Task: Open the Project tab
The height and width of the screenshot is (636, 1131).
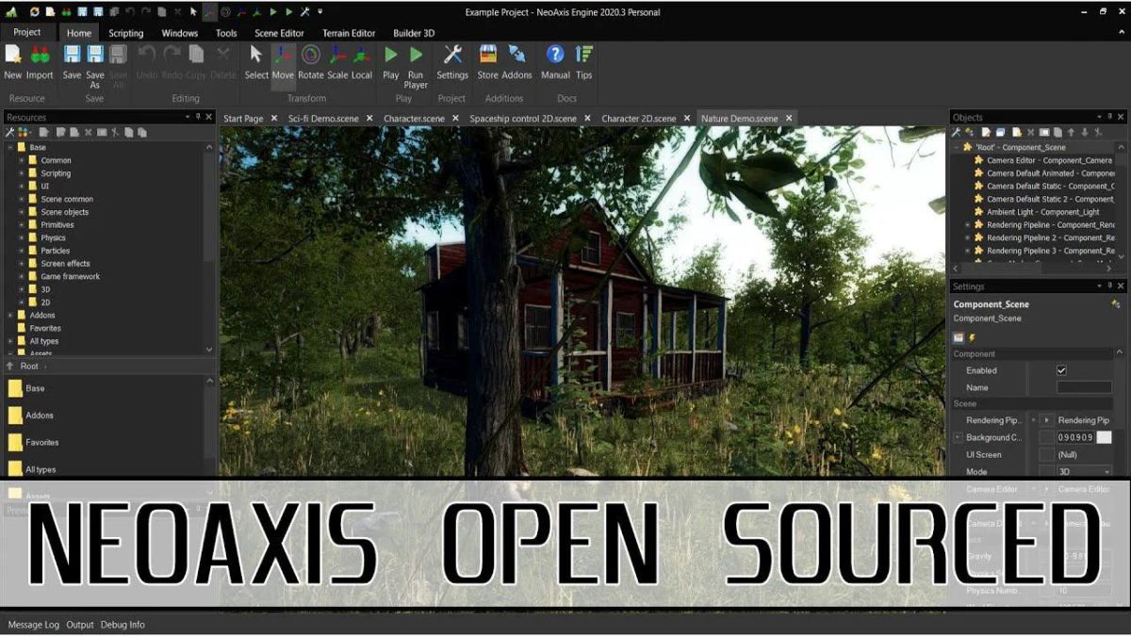Action: point(27,32)
